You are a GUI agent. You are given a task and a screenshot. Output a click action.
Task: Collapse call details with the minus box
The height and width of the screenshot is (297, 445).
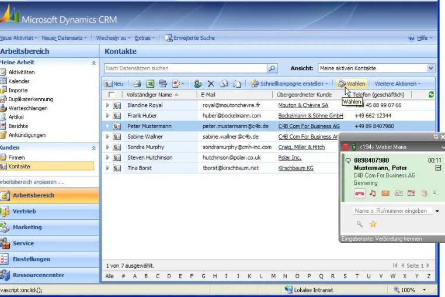click(438, 168)
